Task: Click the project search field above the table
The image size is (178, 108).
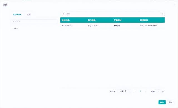Action: pos(112,14)
